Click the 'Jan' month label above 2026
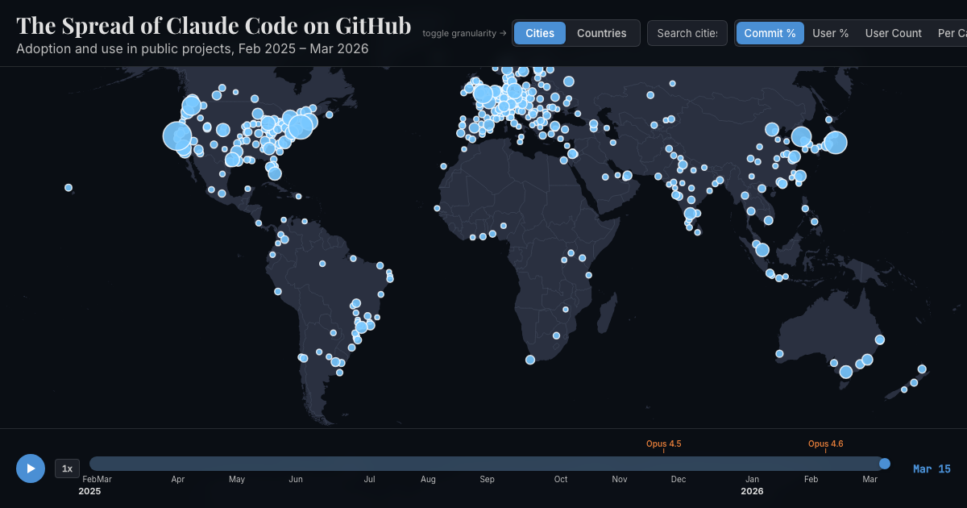This screenshot has width=967, height=508. point(752,479)
